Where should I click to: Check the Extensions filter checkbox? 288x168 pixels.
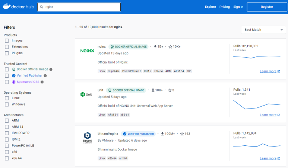coord(7,47)
